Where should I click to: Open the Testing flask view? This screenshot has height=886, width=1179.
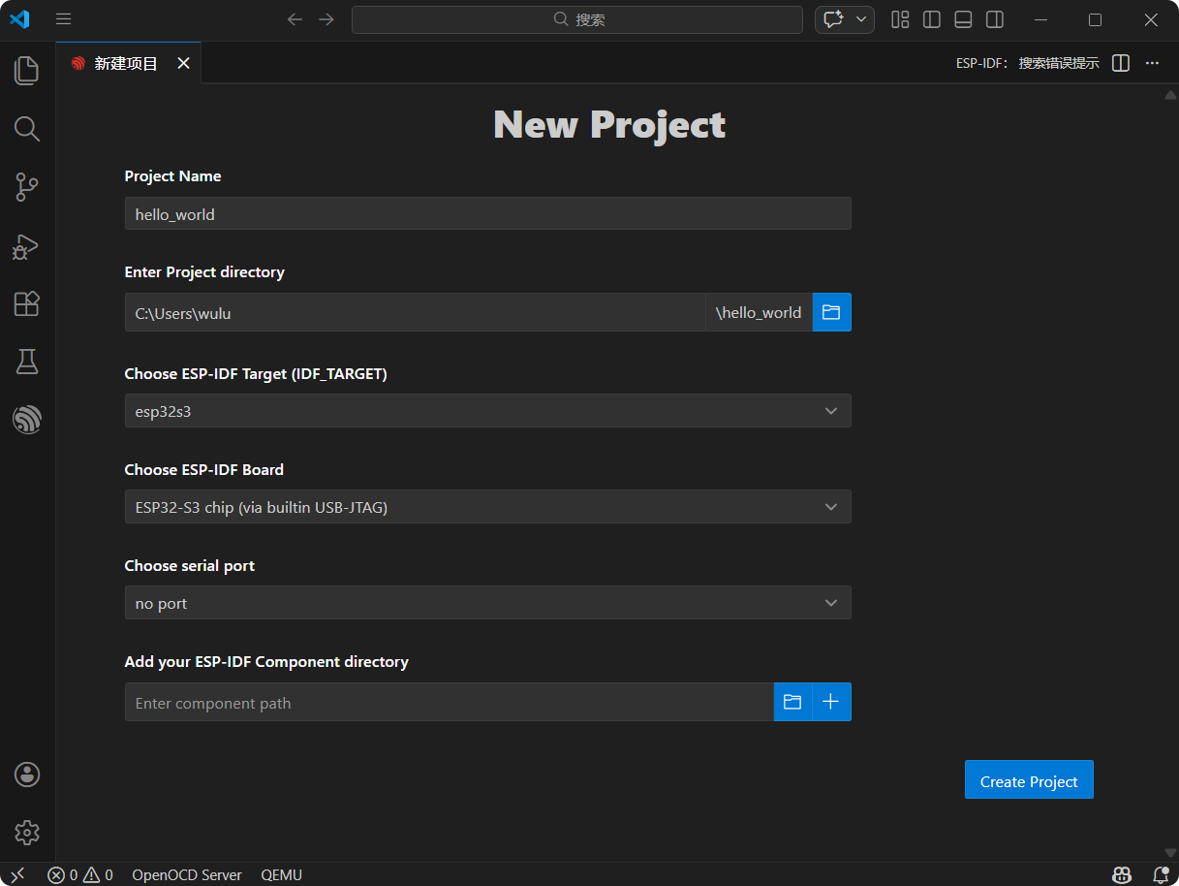click(x=27, y=362)
